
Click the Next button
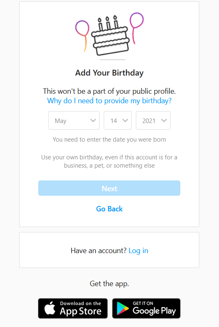(x=109, y=188)
